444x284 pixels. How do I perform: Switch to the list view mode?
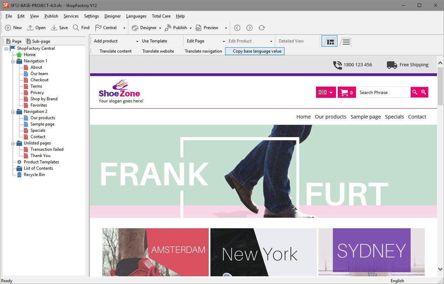click(346, 42)
